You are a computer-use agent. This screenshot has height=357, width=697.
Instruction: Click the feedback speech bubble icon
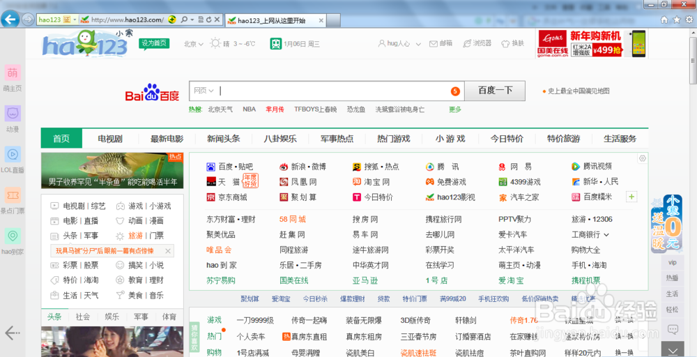click(x=673, y=329)
